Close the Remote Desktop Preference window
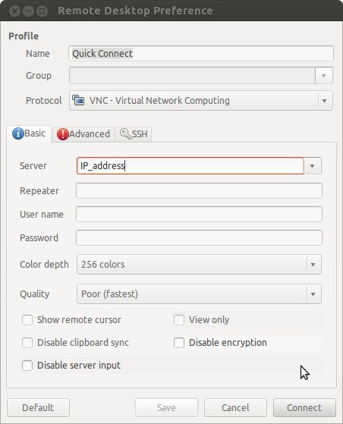The image size is (343, 424). point(14,11)
